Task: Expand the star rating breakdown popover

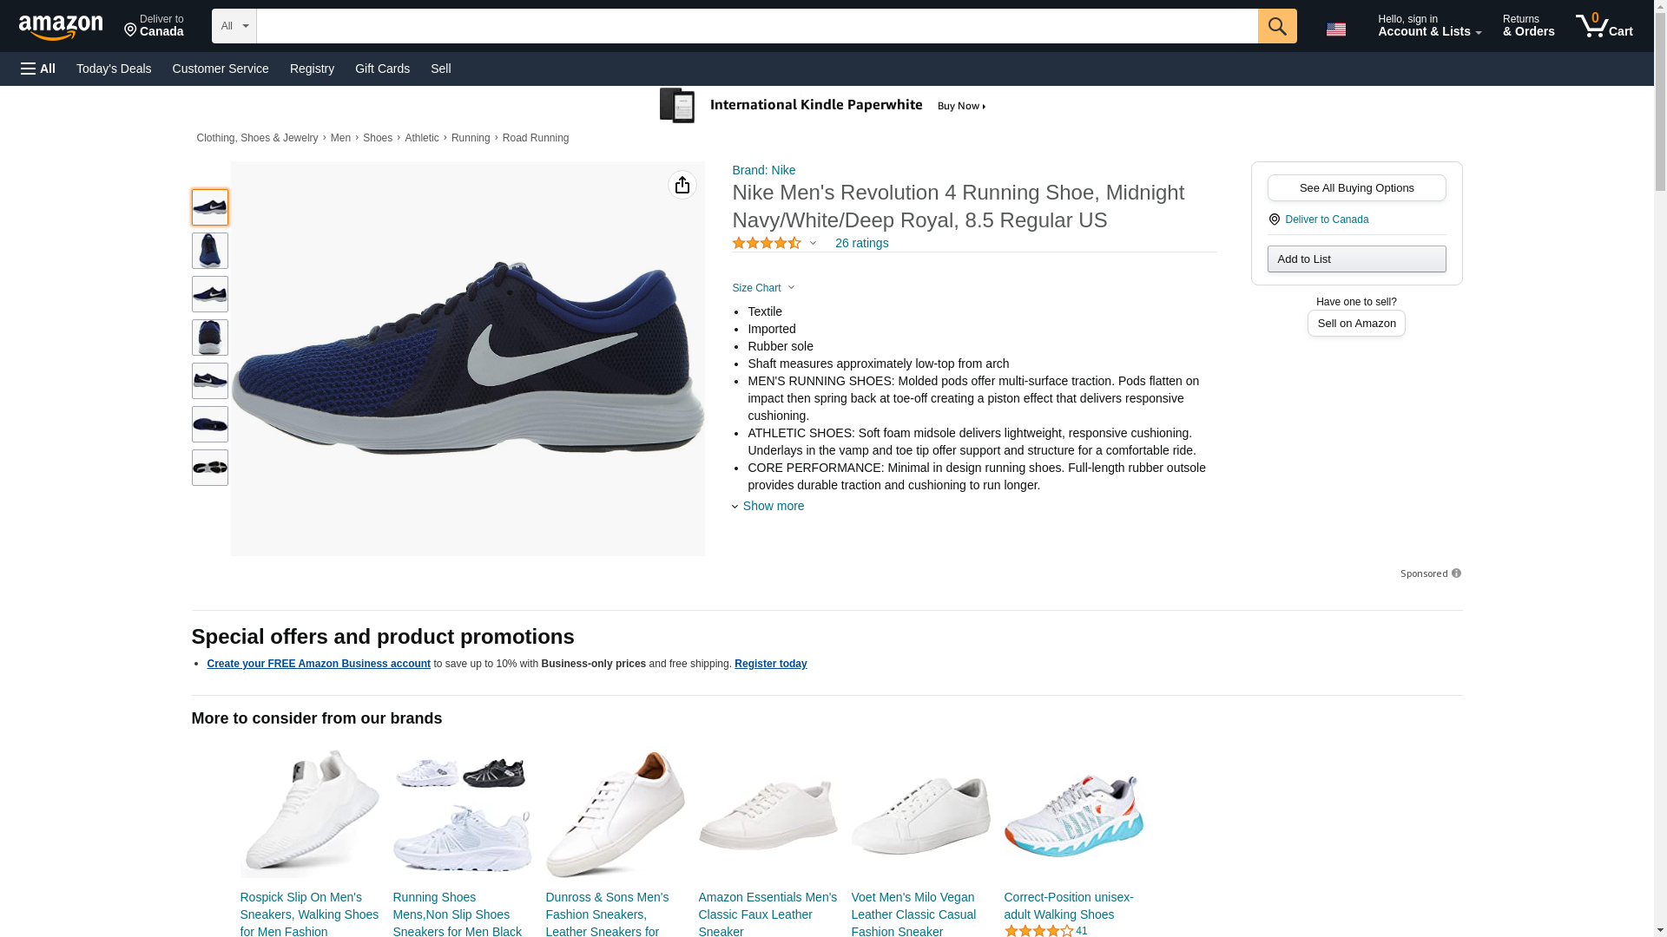Action: 813,244
